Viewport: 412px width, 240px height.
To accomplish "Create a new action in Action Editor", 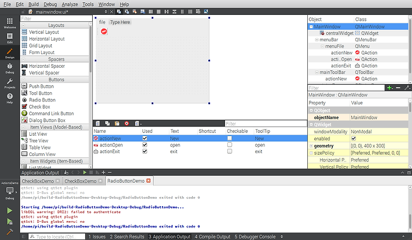I will (x=98, y=123).
